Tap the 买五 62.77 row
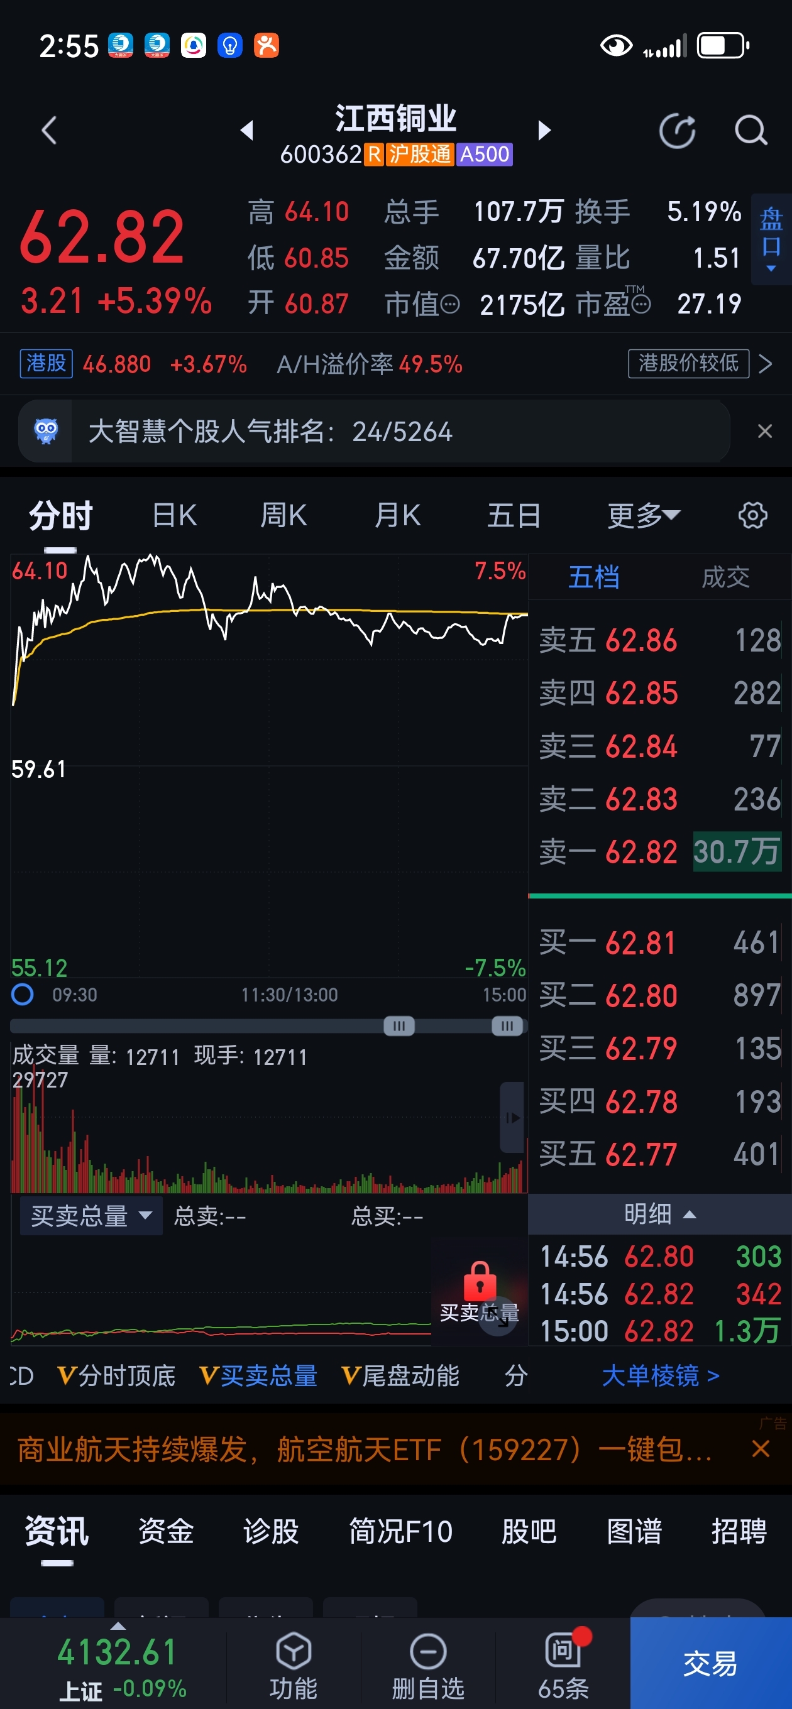Image resolution: width=792 pixels, height=1709 pixels. pos(660,1155)
